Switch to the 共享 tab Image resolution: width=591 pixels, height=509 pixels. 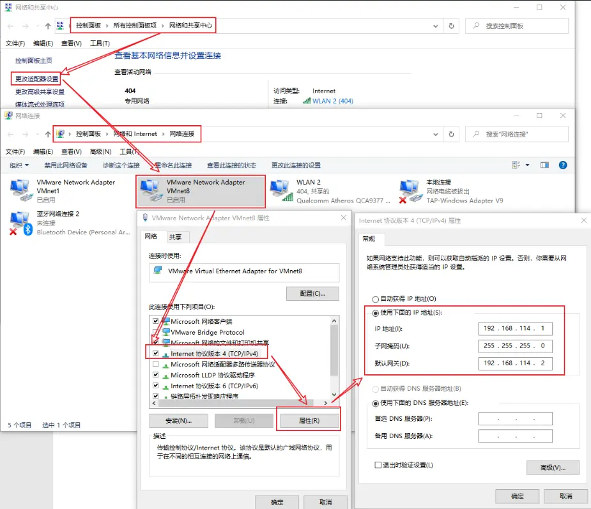174,237
